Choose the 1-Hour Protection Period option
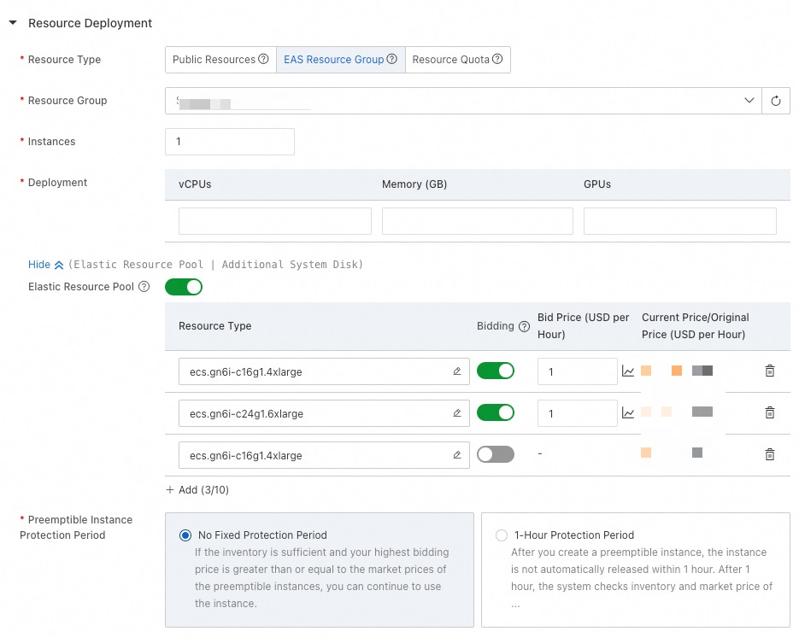Viewport: 799px width, 637px height. [502, 535]
